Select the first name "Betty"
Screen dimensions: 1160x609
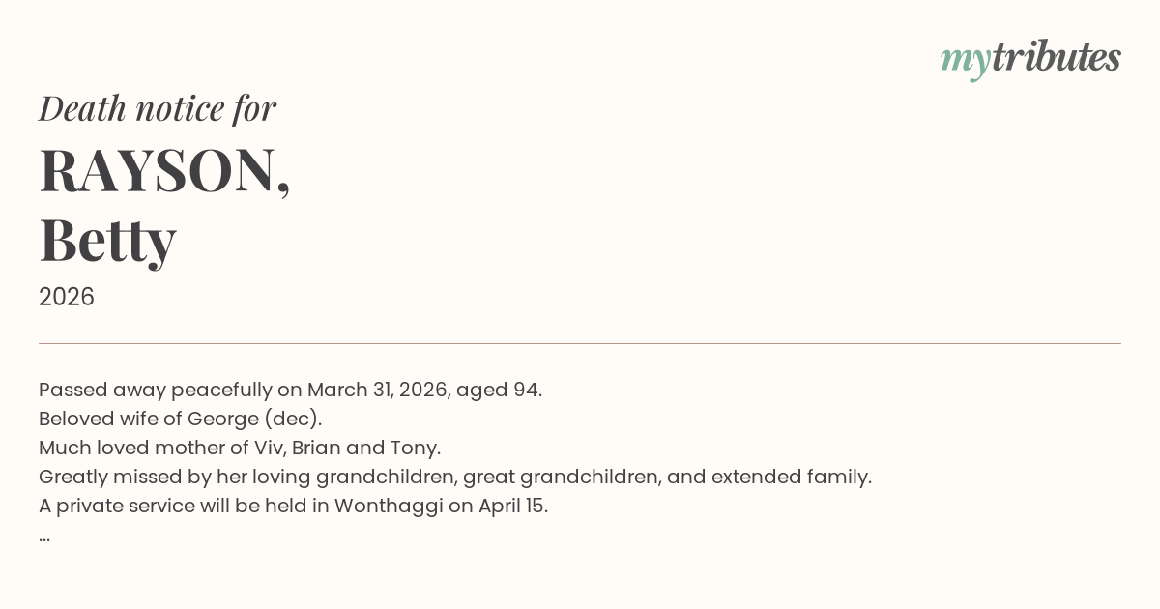click(x=107, y=240)
